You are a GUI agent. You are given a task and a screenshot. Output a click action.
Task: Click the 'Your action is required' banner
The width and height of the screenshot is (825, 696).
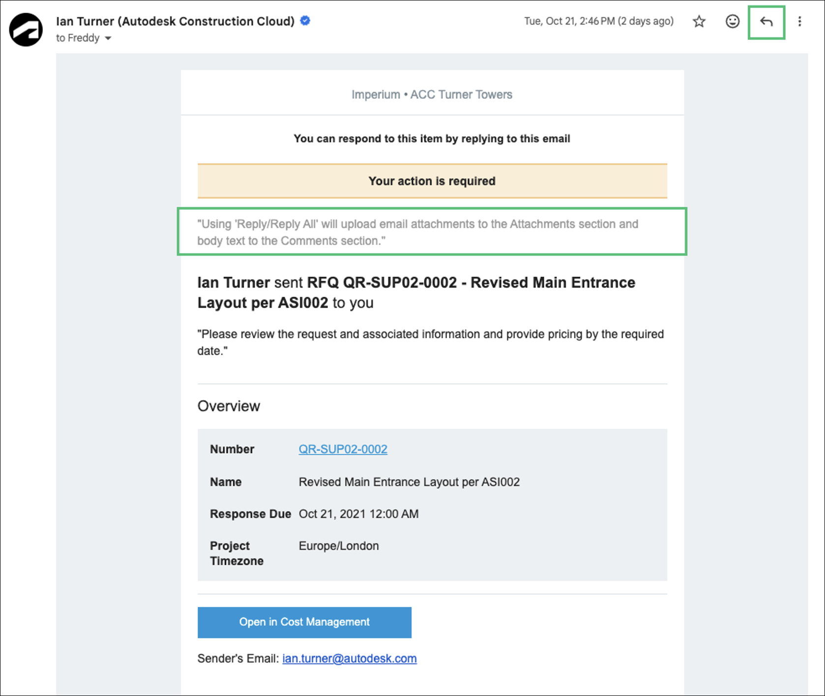coord(431,181)
